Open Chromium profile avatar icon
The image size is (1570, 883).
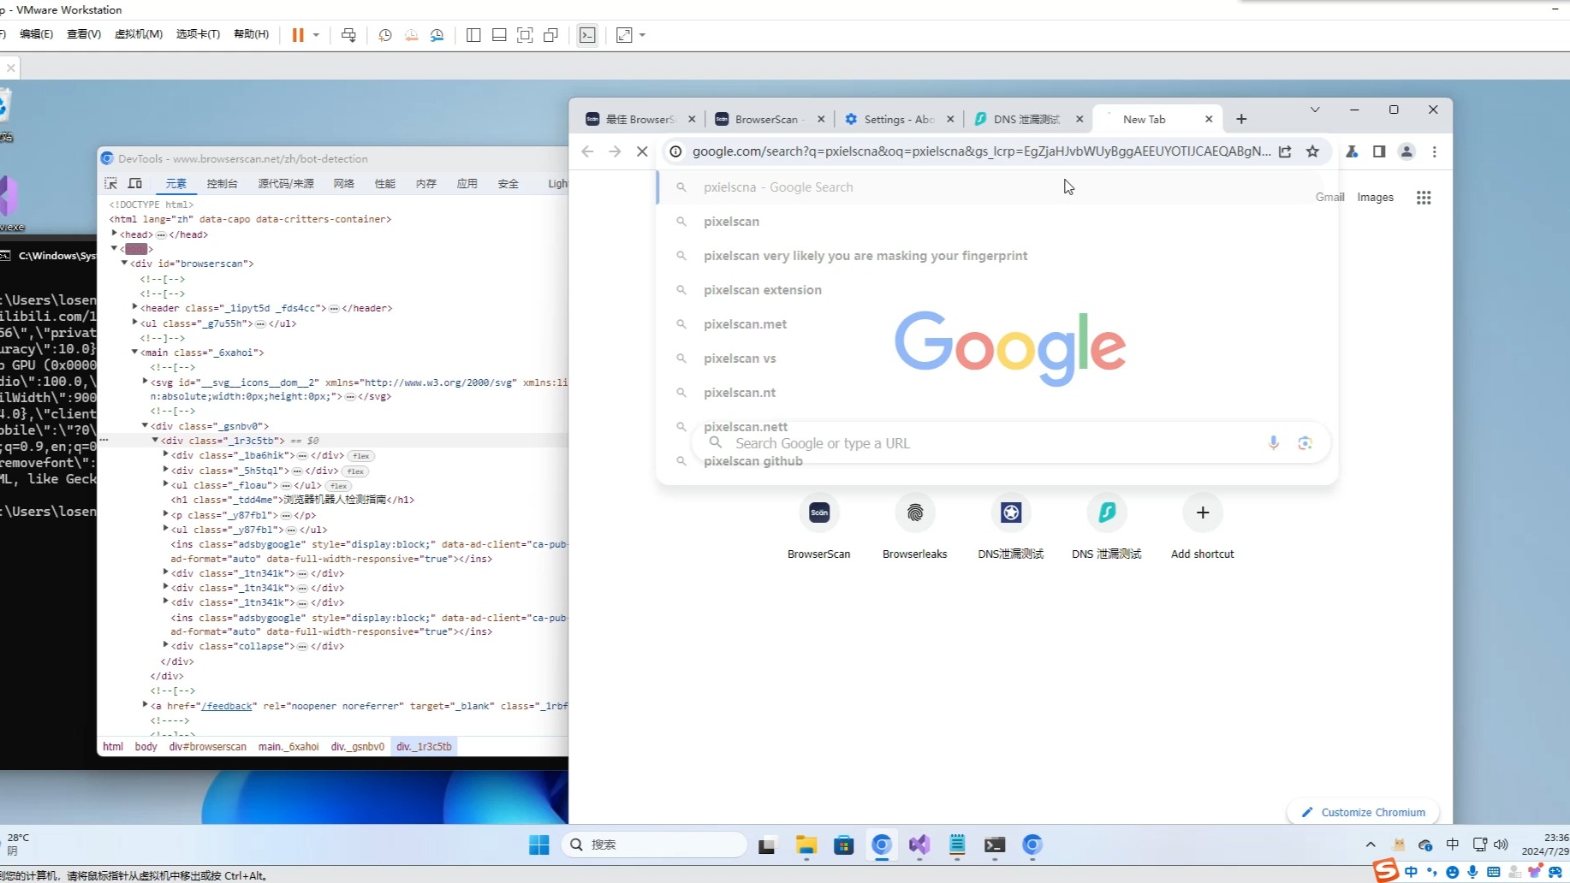pyautogui.click(x=1406, y=151)
